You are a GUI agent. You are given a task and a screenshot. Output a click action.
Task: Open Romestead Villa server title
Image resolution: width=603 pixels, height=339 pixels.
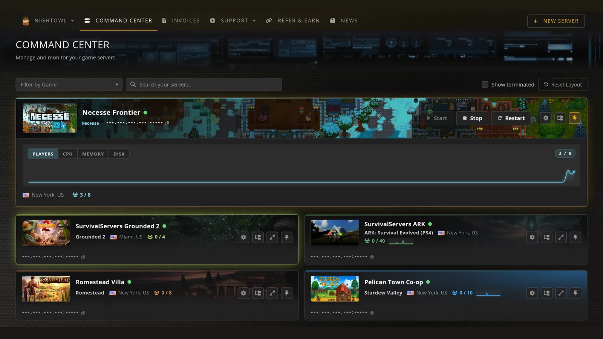[x=100, y=282]
